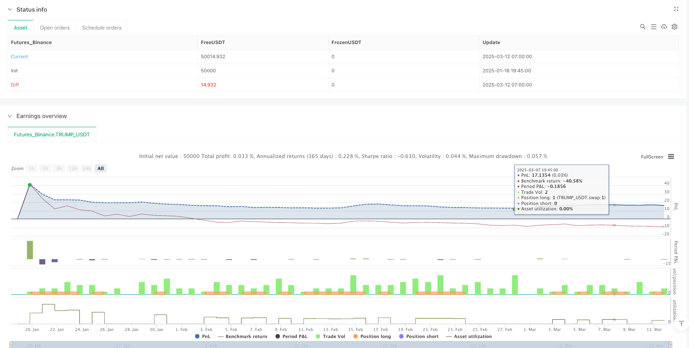The height and width of the screenshot is (348, 689).
Task: Switch to the Open orders tab
Action: coord(54,28)
